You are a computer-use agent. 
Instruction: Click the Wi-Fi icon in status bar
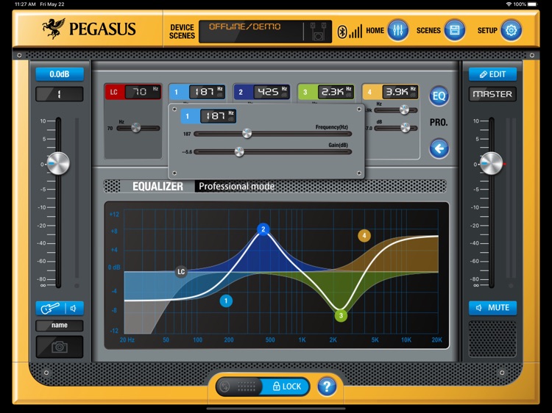(x=509, y=4)
